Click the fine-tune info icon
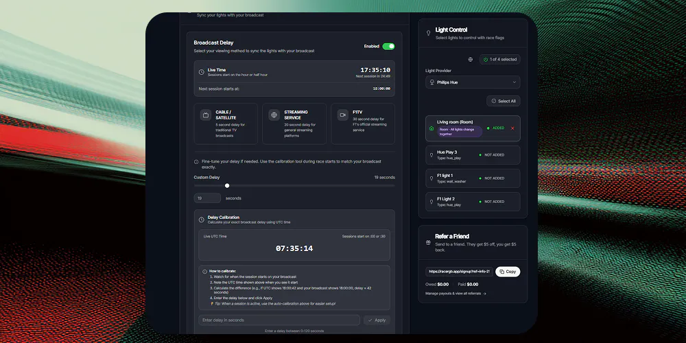 tap(196, 162)
